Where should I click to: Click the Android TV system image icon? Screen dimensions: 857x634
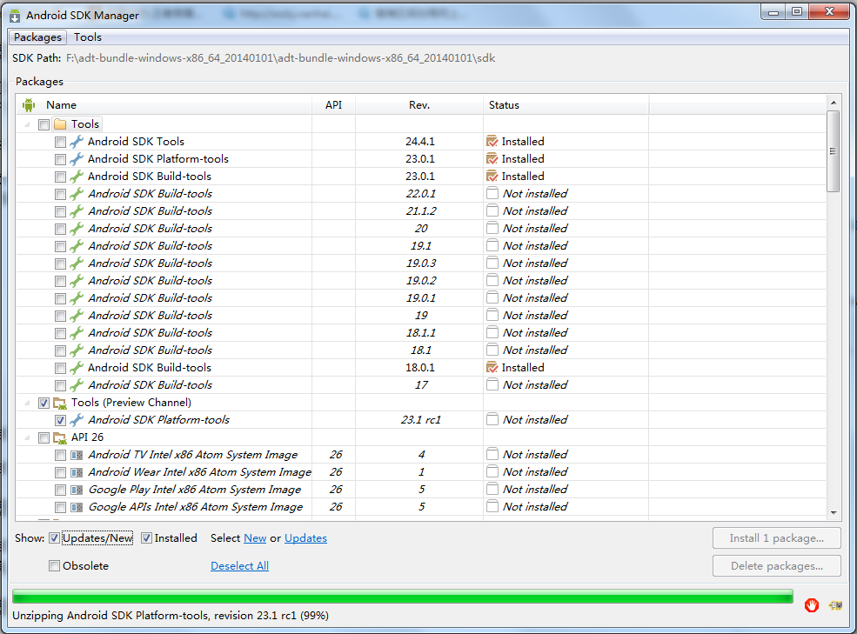point(77,455)
